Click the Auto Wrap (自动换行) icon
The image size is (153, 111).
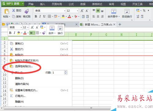click(127, 11)
